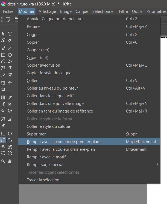Activate the Fill bucket tool
The width and height of the screenshot is (167, 204).
click(3, 111)
